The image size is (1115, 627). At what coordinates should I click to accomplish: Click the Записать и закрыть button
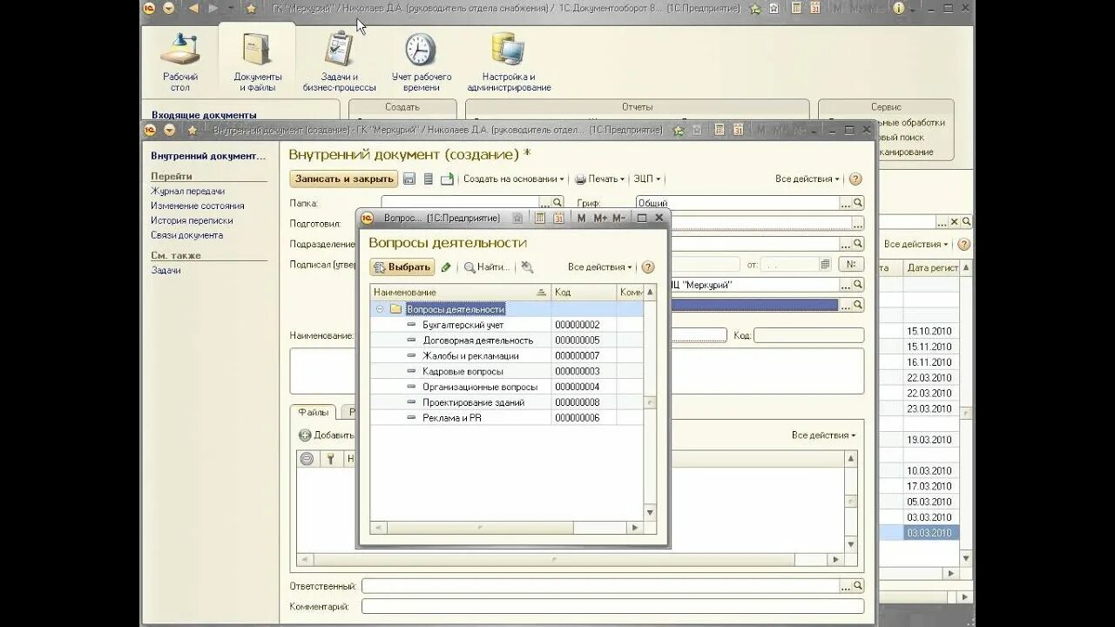(344, 179)
